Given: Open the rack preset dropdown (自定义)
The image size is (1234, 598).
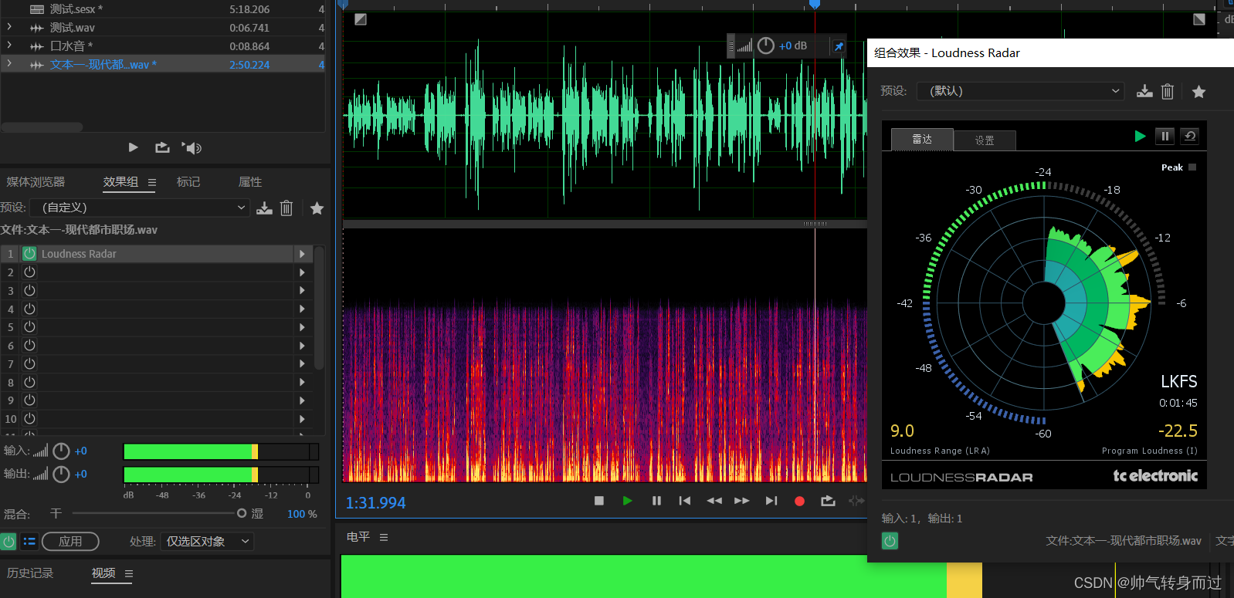Looking at the screenshot, I should (140, 208).
